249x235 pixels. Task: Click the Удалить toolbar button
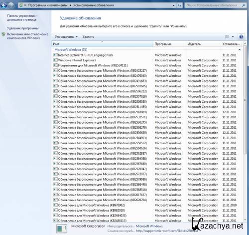88,37
